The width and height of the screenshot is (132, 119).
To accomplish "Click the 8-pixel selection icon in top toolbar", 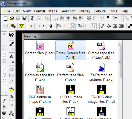I will click(62, 18).
